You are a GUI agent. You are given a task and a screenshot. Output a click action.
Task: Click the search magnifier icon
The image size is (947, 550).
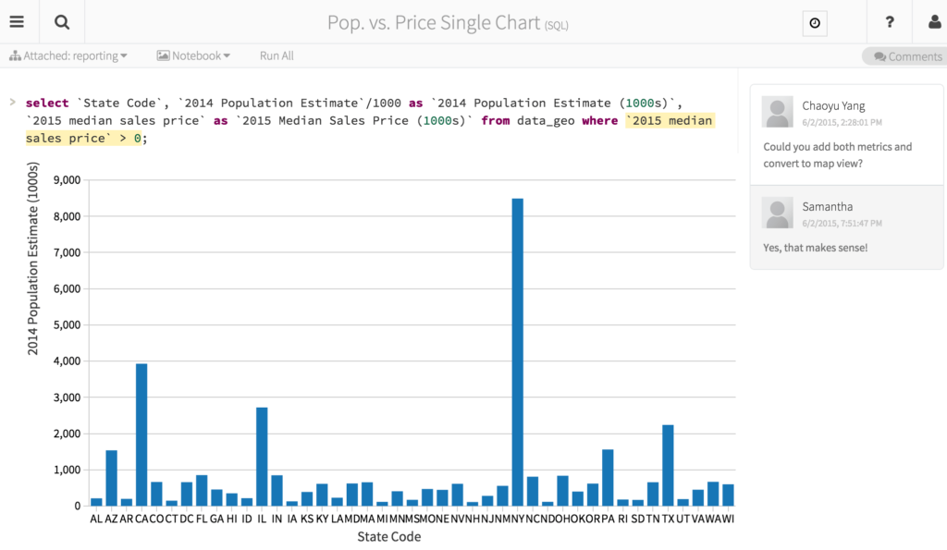point(62,22)
